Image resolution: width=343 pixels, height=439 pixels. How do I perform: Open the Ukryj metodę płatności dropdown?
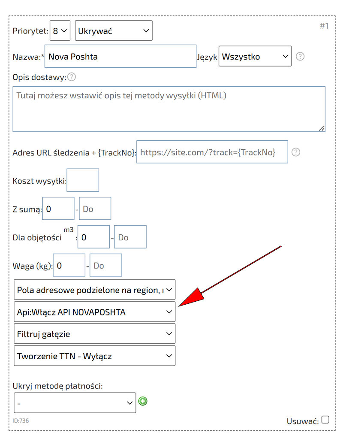point(75,403)
